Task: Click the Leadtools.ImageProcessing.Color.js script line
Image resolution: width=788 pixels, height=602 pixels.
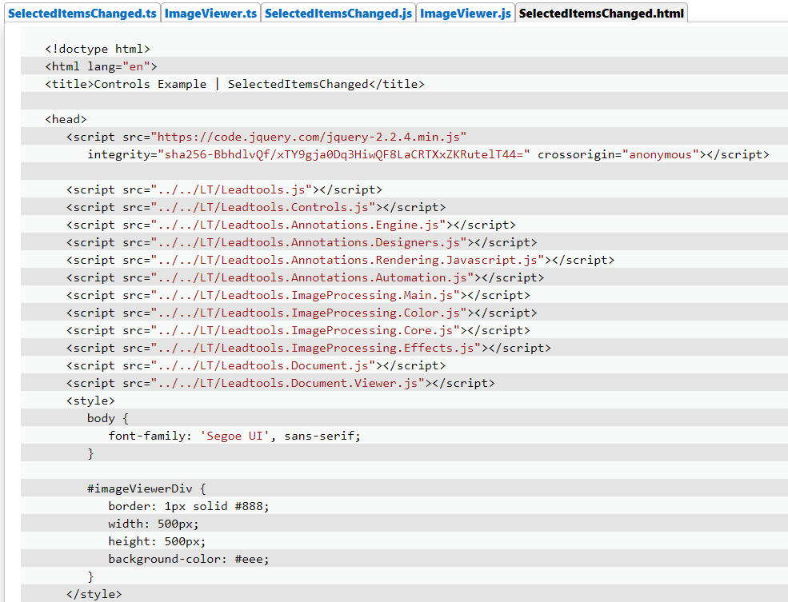Action: pyautogui.click(x=302, y=313)
